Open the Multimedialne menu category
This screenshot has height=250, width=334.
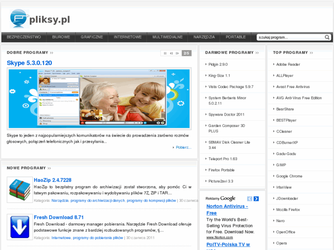167,37
